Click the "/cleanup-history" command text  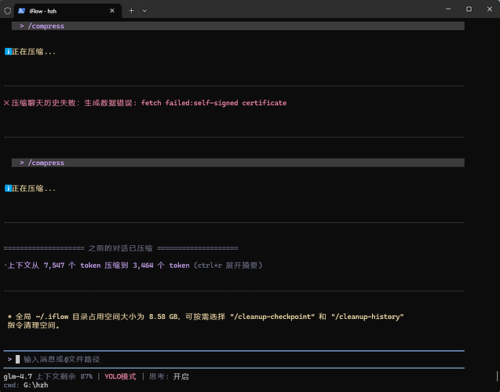[367, 316]
